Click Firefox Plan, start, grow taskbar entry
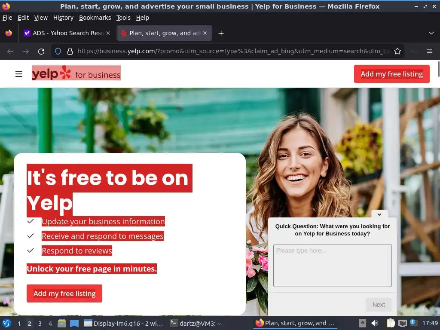440x330 pixels. 295,323
